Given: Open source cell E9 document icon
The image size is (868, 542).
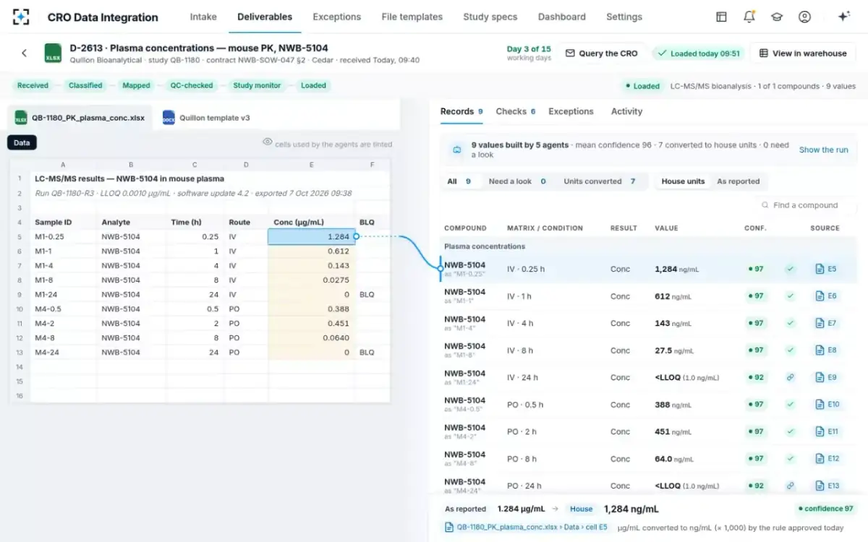Looking at the screenshot, I should click(820, 377).
